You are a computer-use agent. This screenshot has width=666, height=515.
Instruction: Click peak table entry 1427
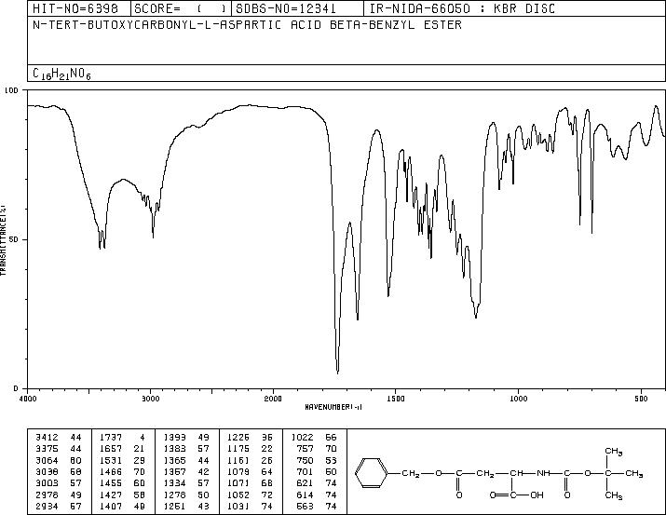point(111,495)
